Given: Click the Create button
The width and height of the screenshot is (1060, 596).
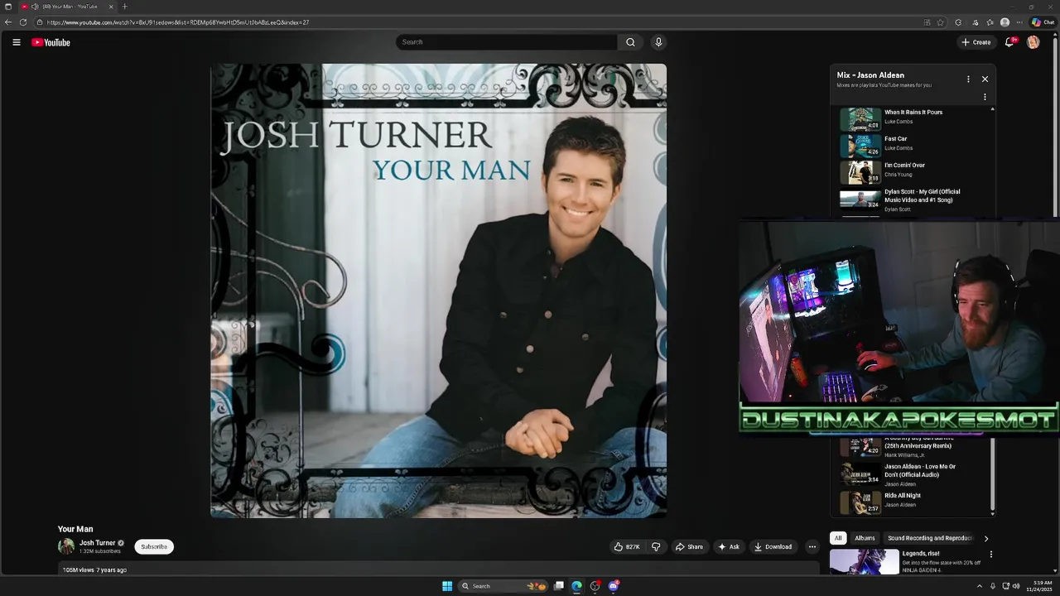Looking at the screenshot, I should coord(976,42).
